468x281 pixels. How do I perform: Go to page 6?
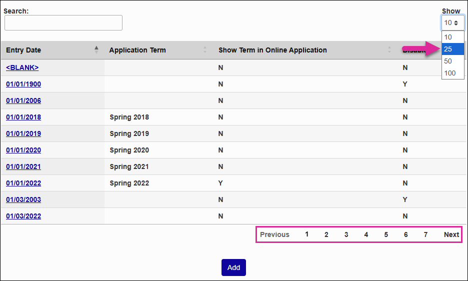[405, 234]
